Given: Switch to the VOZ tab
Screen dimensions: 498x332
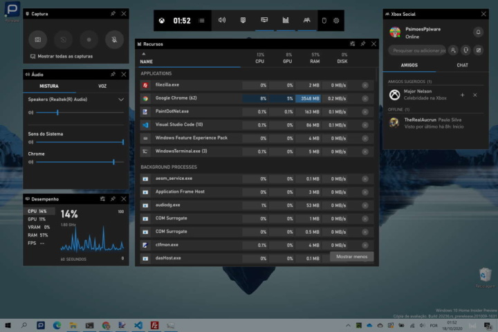Looking at the screenshot, I should click(x=102, y=86).
